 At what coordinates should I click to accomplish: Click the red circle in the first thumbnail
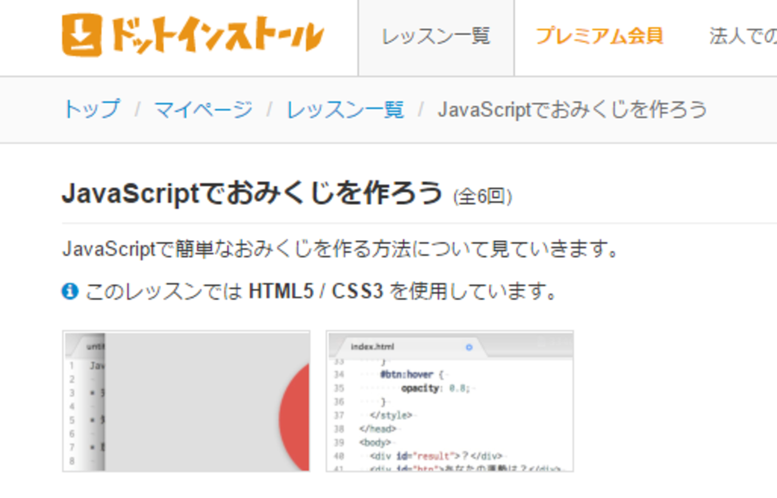click(x=295, y=417)
